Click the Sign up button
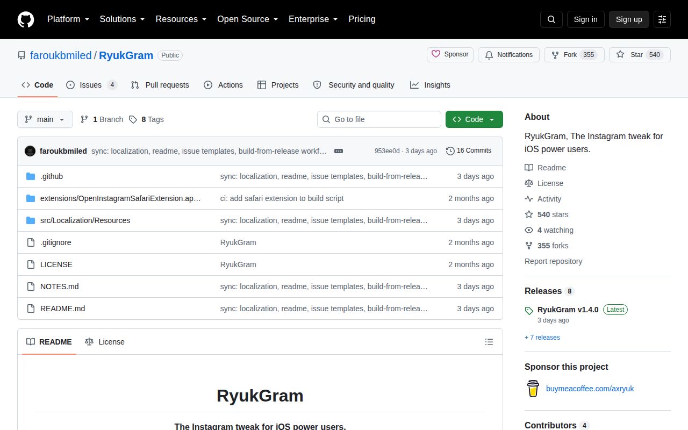Screen dimensions: 688x430 629,19
